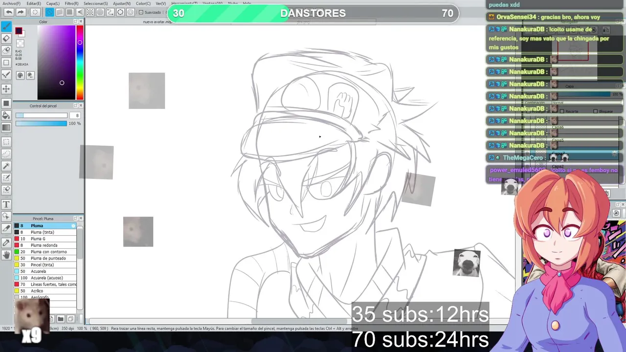Open the Seleccionar menu
The height and width of the screenshot is (352, 626).
click(x=95, y=3)
